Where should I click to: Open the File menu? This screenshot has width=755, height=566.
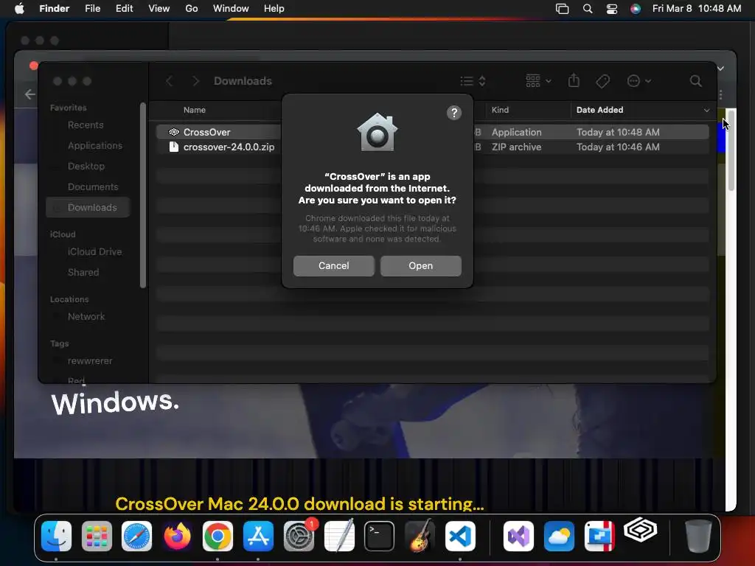[x=92, y=9]
